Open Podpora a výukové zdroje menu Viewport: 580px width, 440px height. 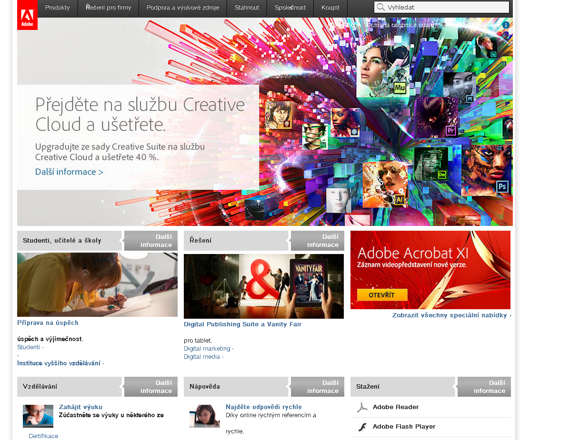click(183, 8)
